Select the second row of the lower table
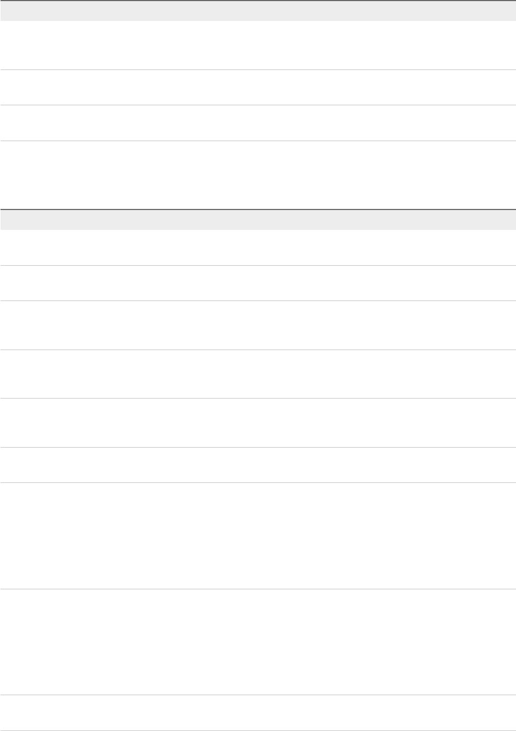This screenshot has height=731, width=516. [x=258, y=283]
